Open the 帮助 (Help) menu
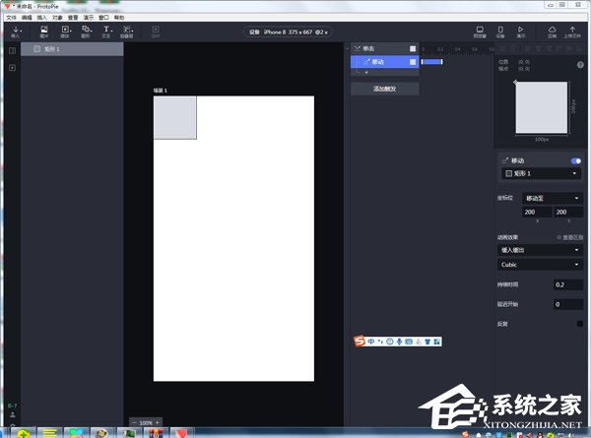591x438 pixels. click(119, 18)
